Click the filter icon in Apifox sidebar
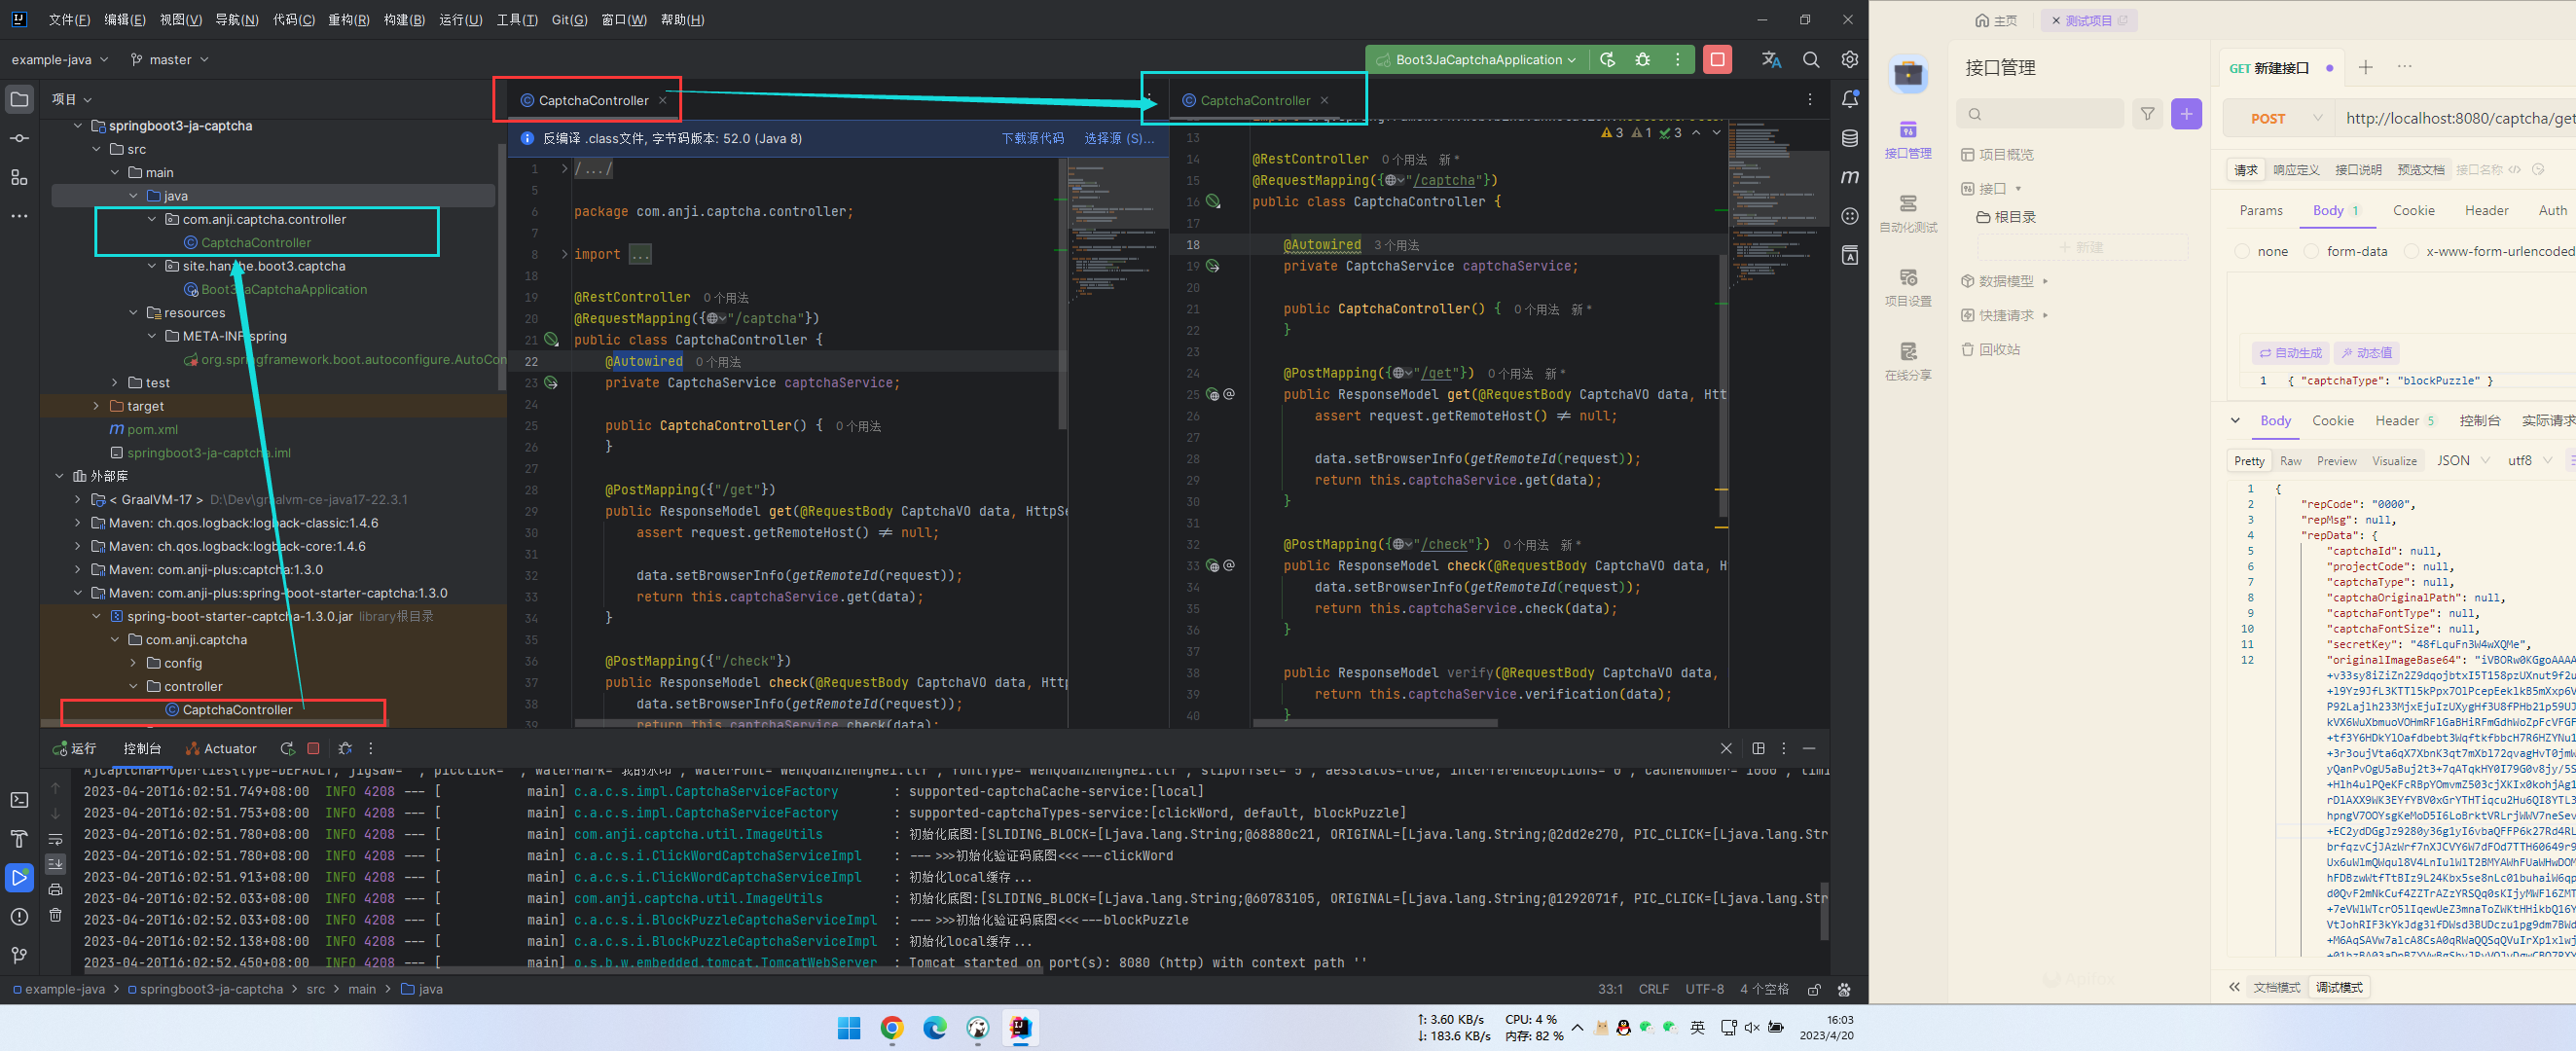The height and width of the screenshot is (1051, 2576). (x=2147, y=114)
